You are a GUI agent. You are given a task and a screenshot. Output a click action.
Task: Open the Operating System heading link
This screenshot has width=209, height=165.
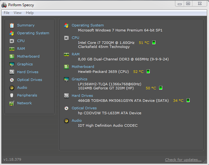(88, 25)
